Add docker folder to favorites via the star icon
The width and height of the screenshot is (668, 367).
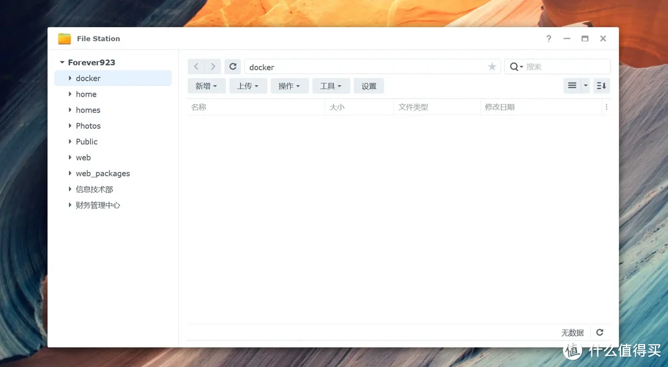[492, 66]
